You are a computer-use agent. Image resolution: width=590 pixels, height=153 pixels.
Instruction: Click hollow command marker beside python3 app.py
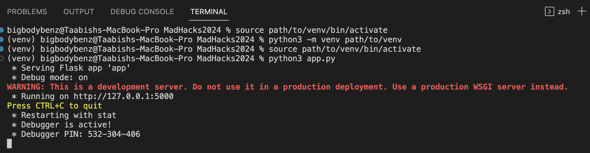pos(1,58)
